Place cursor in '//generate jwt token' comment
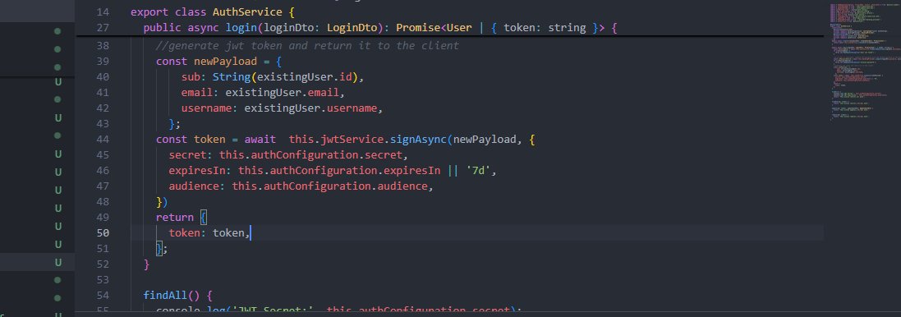Image resolution: width=901 pixels, height=317 pixels. 307,45
